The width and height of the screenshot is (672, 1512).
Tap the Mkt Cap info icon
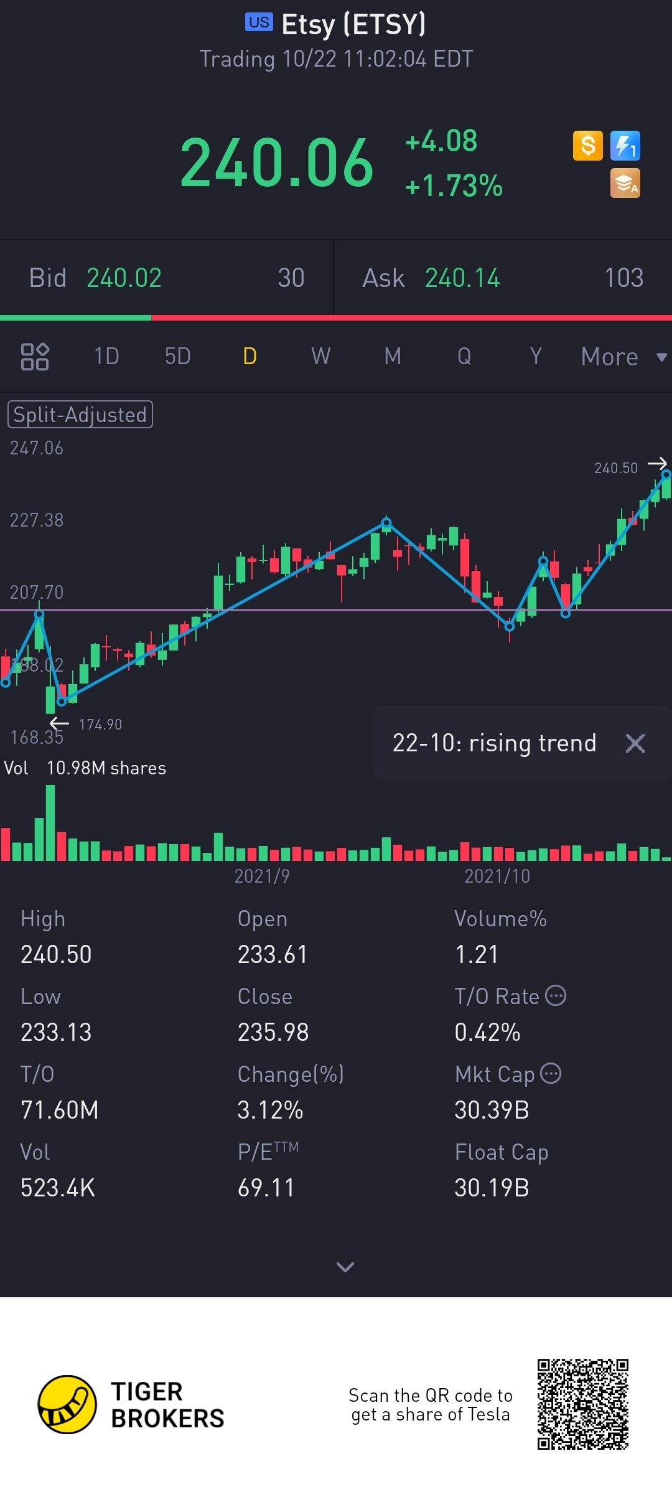point(551,1074)
